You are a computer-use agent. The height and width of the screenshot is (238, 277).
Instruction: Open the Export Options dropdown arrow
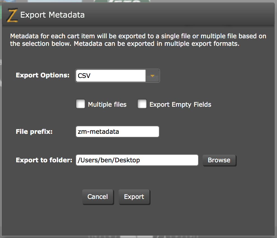(152, 76)
